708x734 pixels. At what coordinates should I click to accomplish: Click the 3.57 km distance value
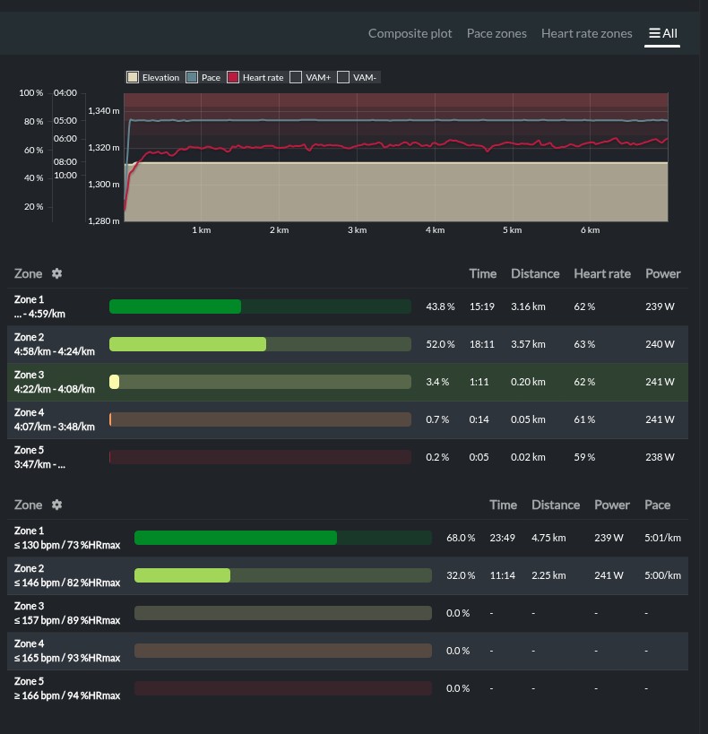tap(528, 344)
